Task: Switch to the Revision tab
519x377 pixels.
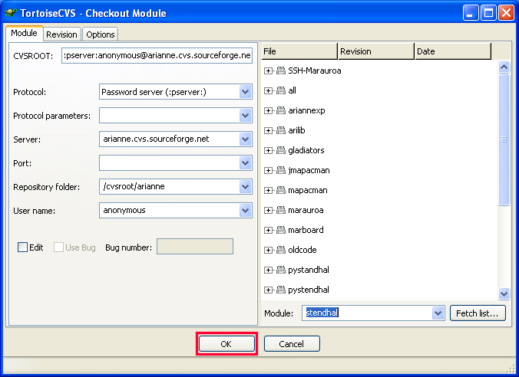Action: point(61,34)
